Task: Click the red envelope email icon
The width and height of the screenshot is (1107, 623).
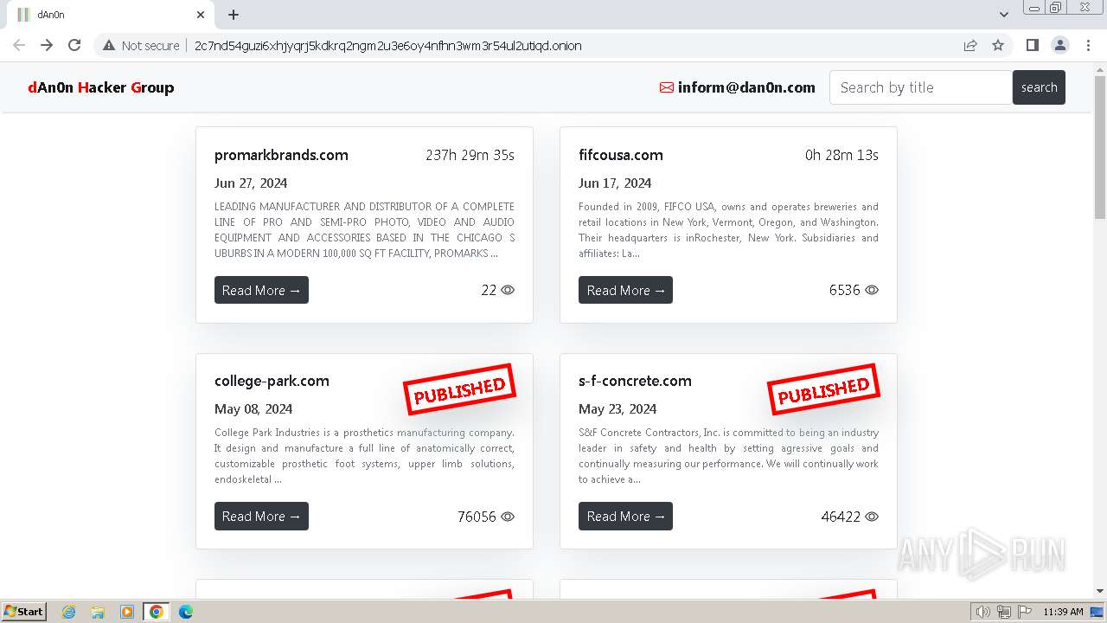Action: 666,87
